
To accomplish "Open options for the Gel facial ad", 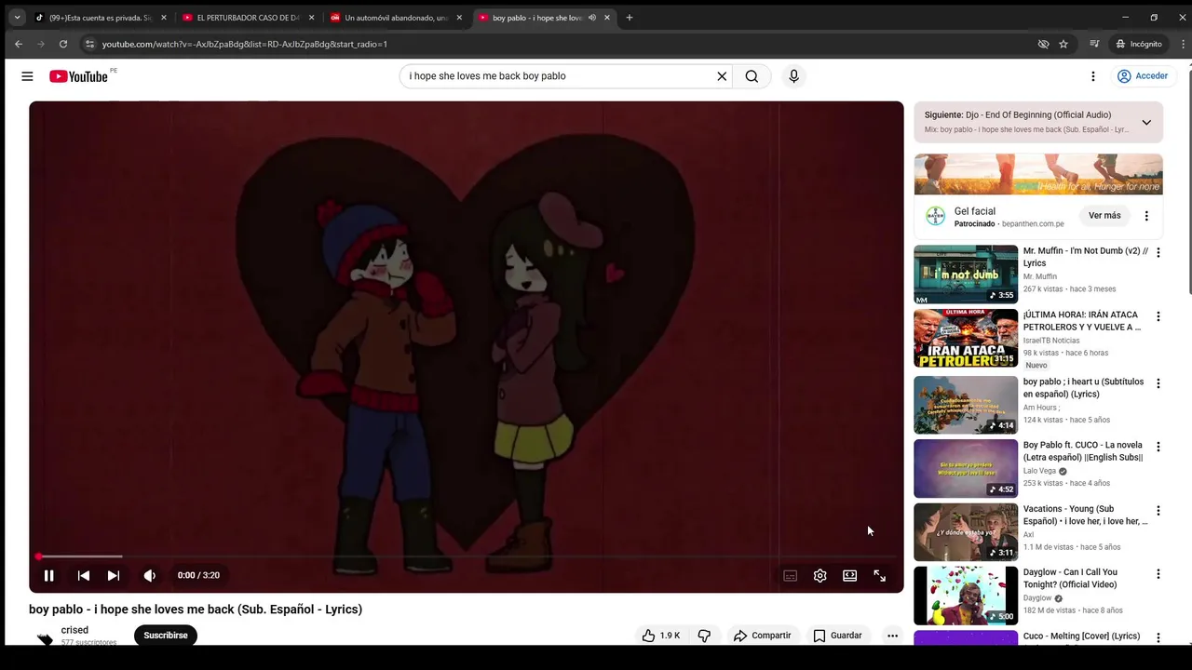I will point(1146,216).
